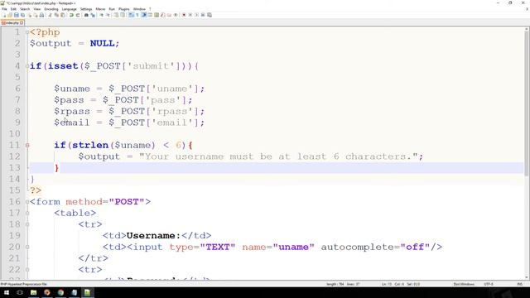Copy selection using the Copy toolbar icon
Viewport: 530px width, 298px height.
coord(56,15)
